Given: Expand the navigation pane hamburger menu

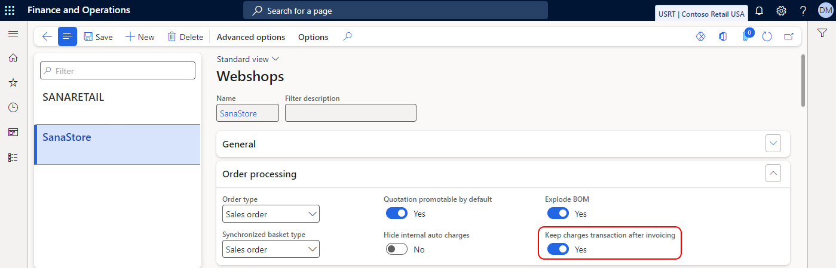Looking at the screenshot, I should [13, 34].
